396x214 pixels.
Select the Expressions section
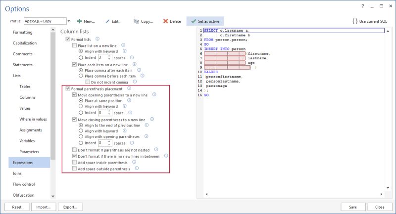(x=29, y=163)
